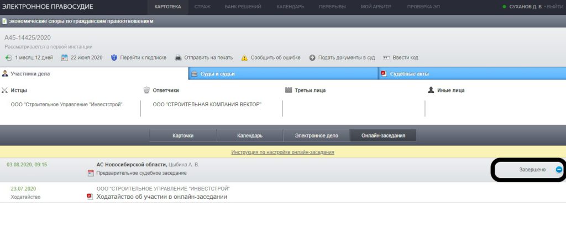Image resolution: width=566 pixels, height=244 pixels.
Task: Click the warning triangle icon
Action: [244, 58]
